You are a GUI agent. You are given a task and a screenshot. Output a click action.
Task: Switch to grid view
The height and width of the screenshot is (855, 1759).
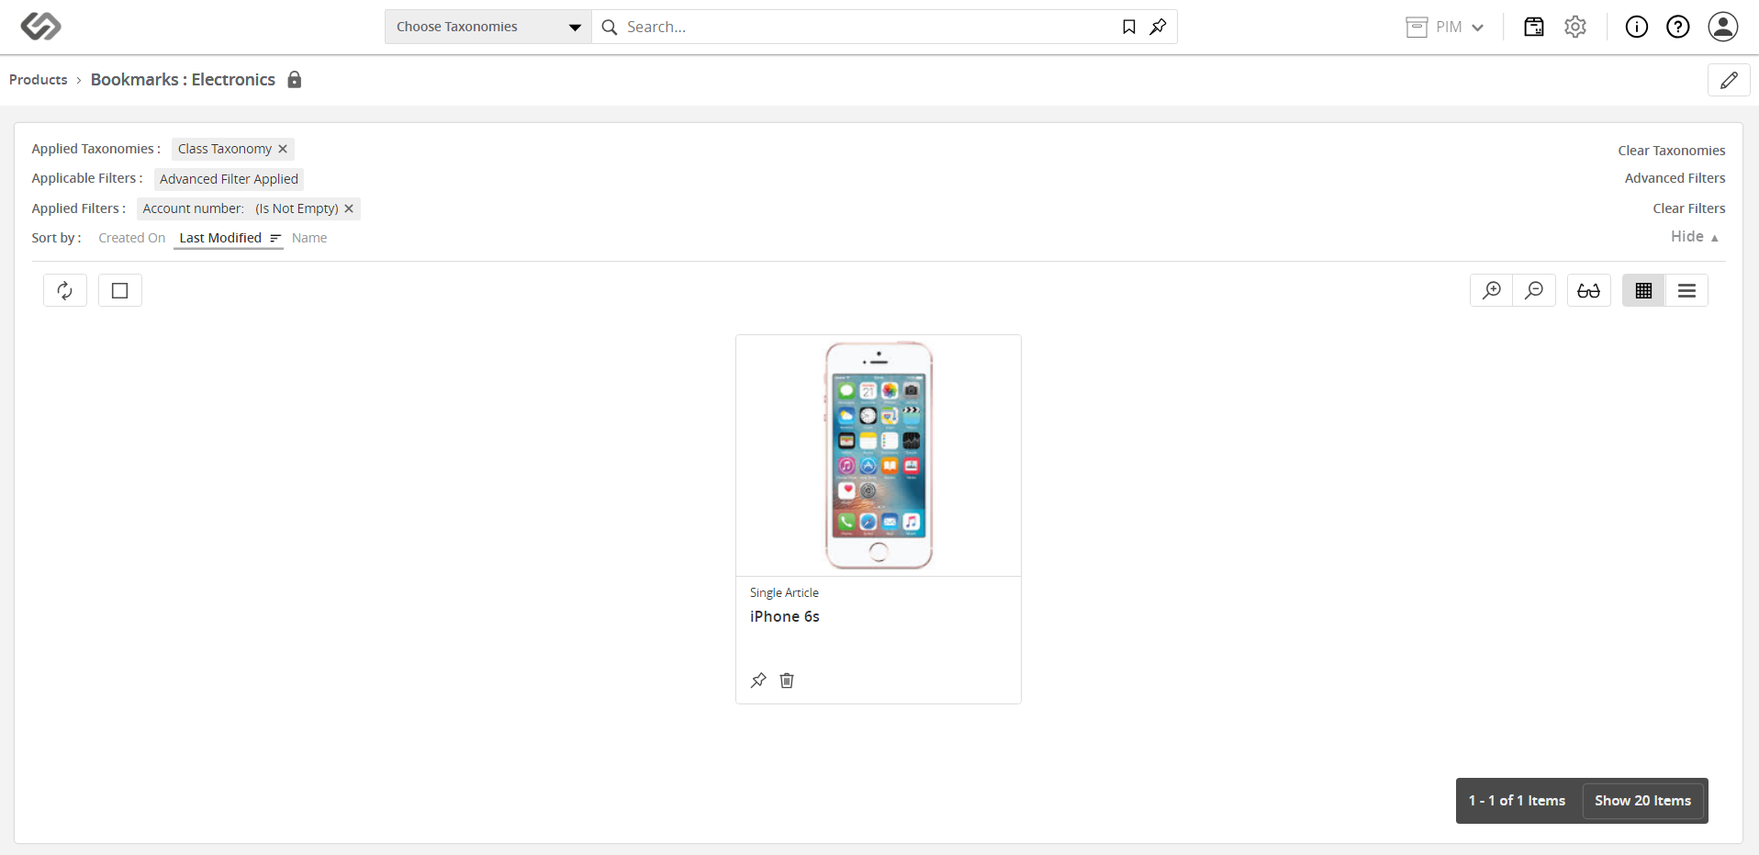(x=1644, y=290)
